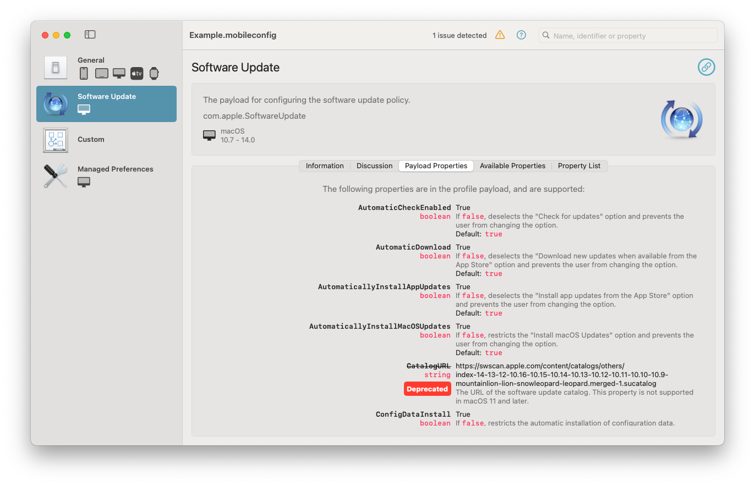Click the 'string' type label under CatalogURL
Screen dimensions: 755x486
tap(437, 375)
